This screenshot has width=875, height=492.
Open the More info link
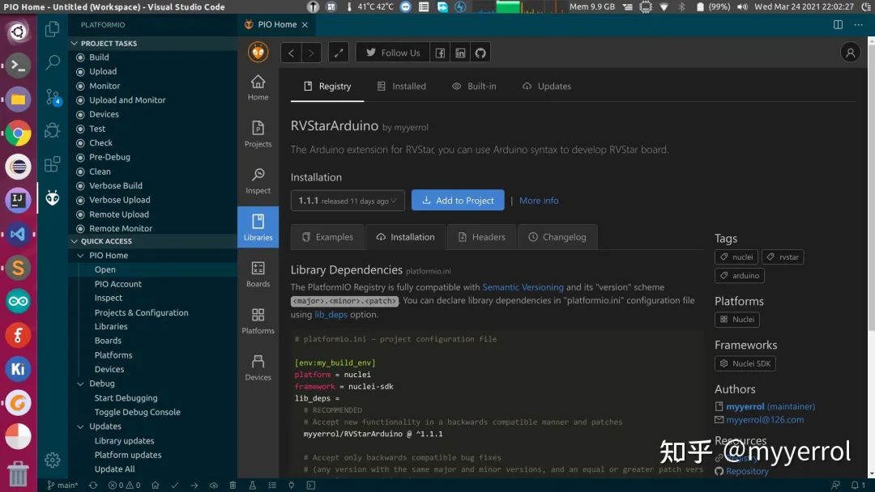pos(539,201)
